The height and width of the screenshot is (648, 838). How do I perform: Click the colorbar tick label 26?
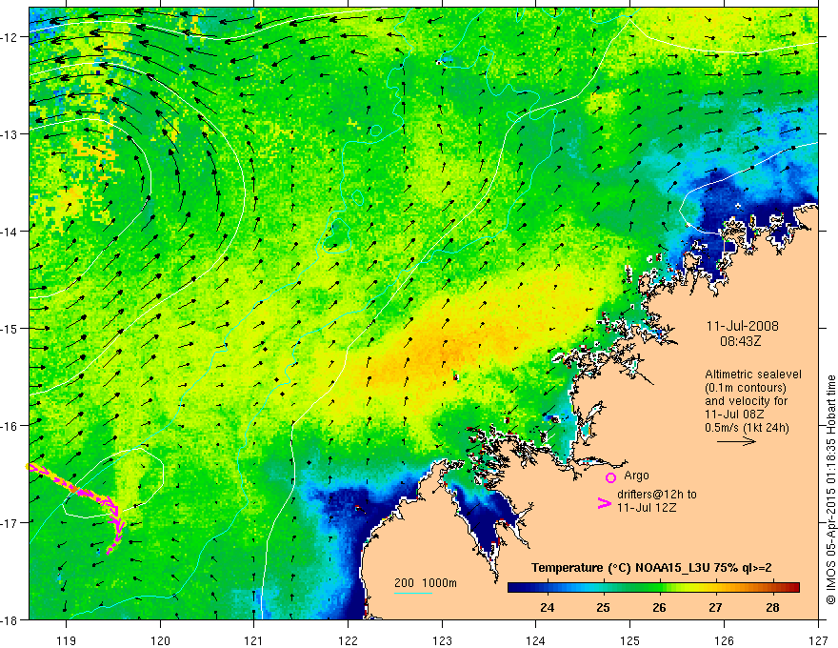(x=660, y=607)
